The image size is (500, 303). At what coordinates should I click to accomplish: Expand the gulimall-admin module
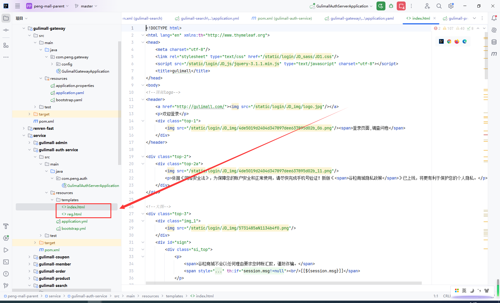point(29,143)
